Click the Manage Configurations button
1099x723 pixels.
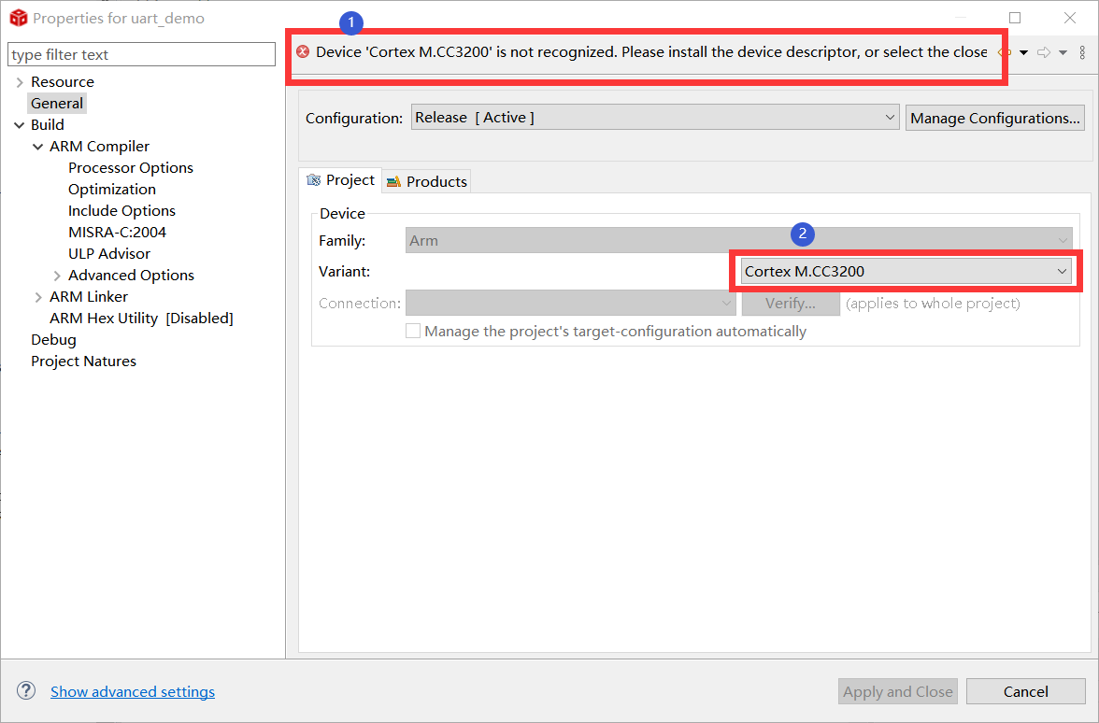[994, 117]
